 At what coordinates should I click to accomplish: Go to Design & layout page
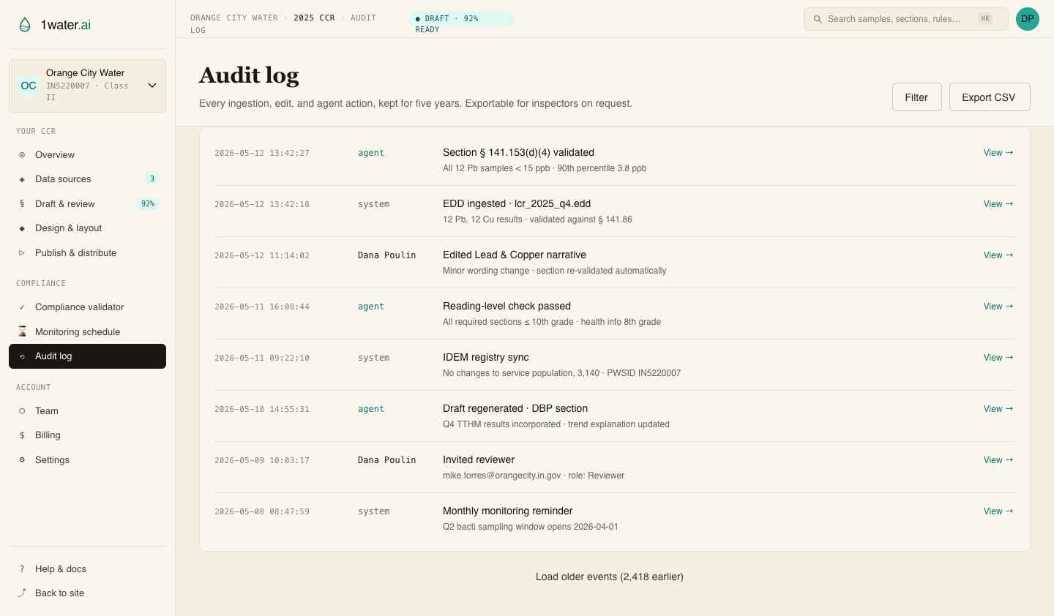[x=68, y=228]
